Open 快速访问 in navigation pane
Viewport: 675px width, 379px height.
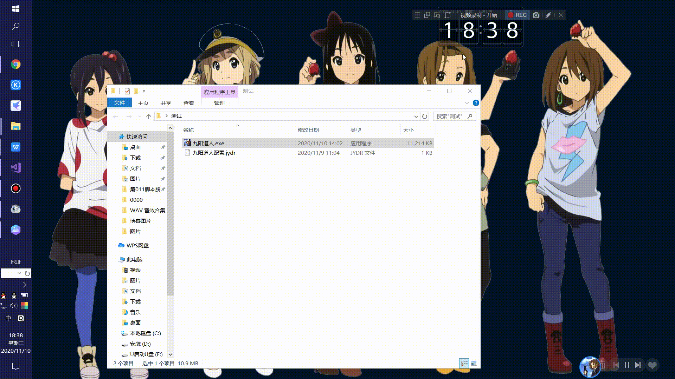(x=137, y=137)
